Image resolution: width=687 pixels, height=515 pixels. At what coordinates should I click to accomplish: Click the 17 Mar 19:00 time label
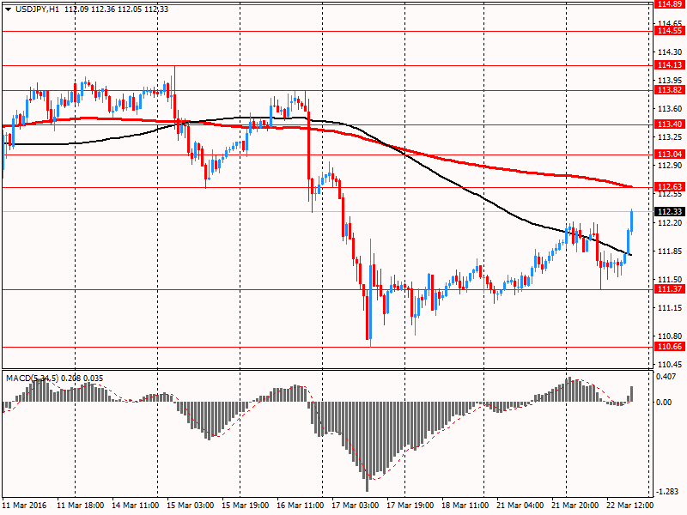(410, 506)
